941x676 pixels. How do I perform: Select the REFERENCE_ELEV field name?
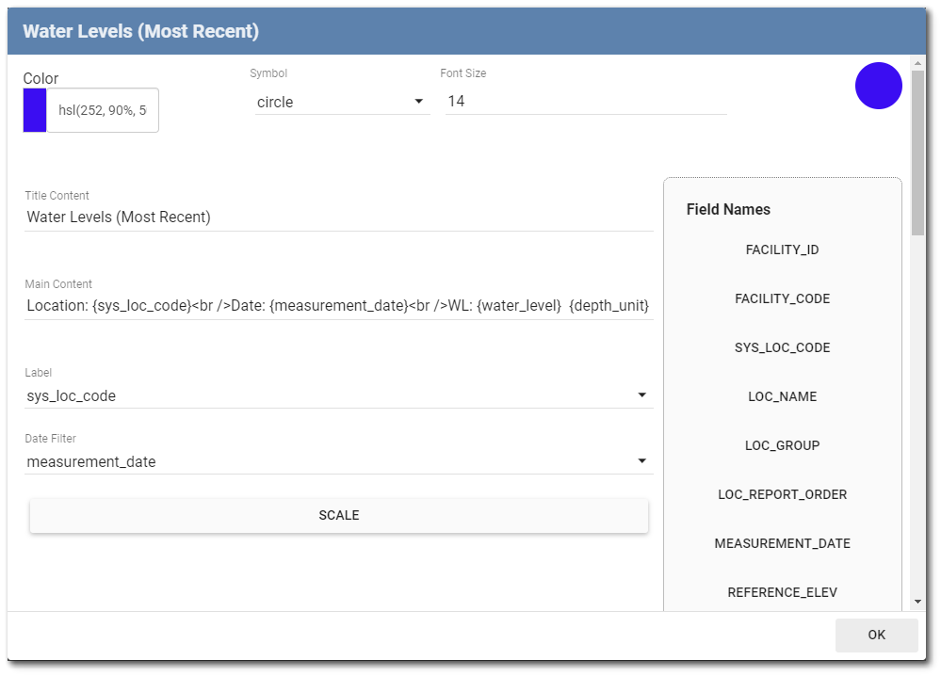(782, 593)
